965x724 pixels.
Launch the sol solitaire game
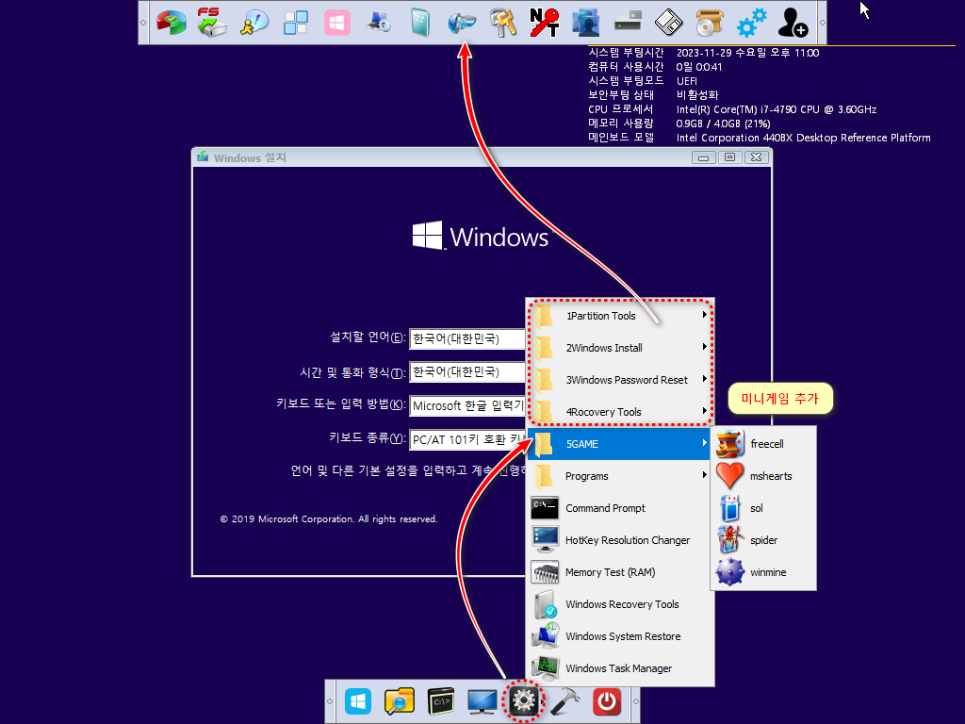(x=763, y=508)
